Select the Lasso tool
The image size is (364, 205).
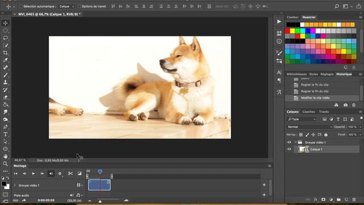click(5, 38)
